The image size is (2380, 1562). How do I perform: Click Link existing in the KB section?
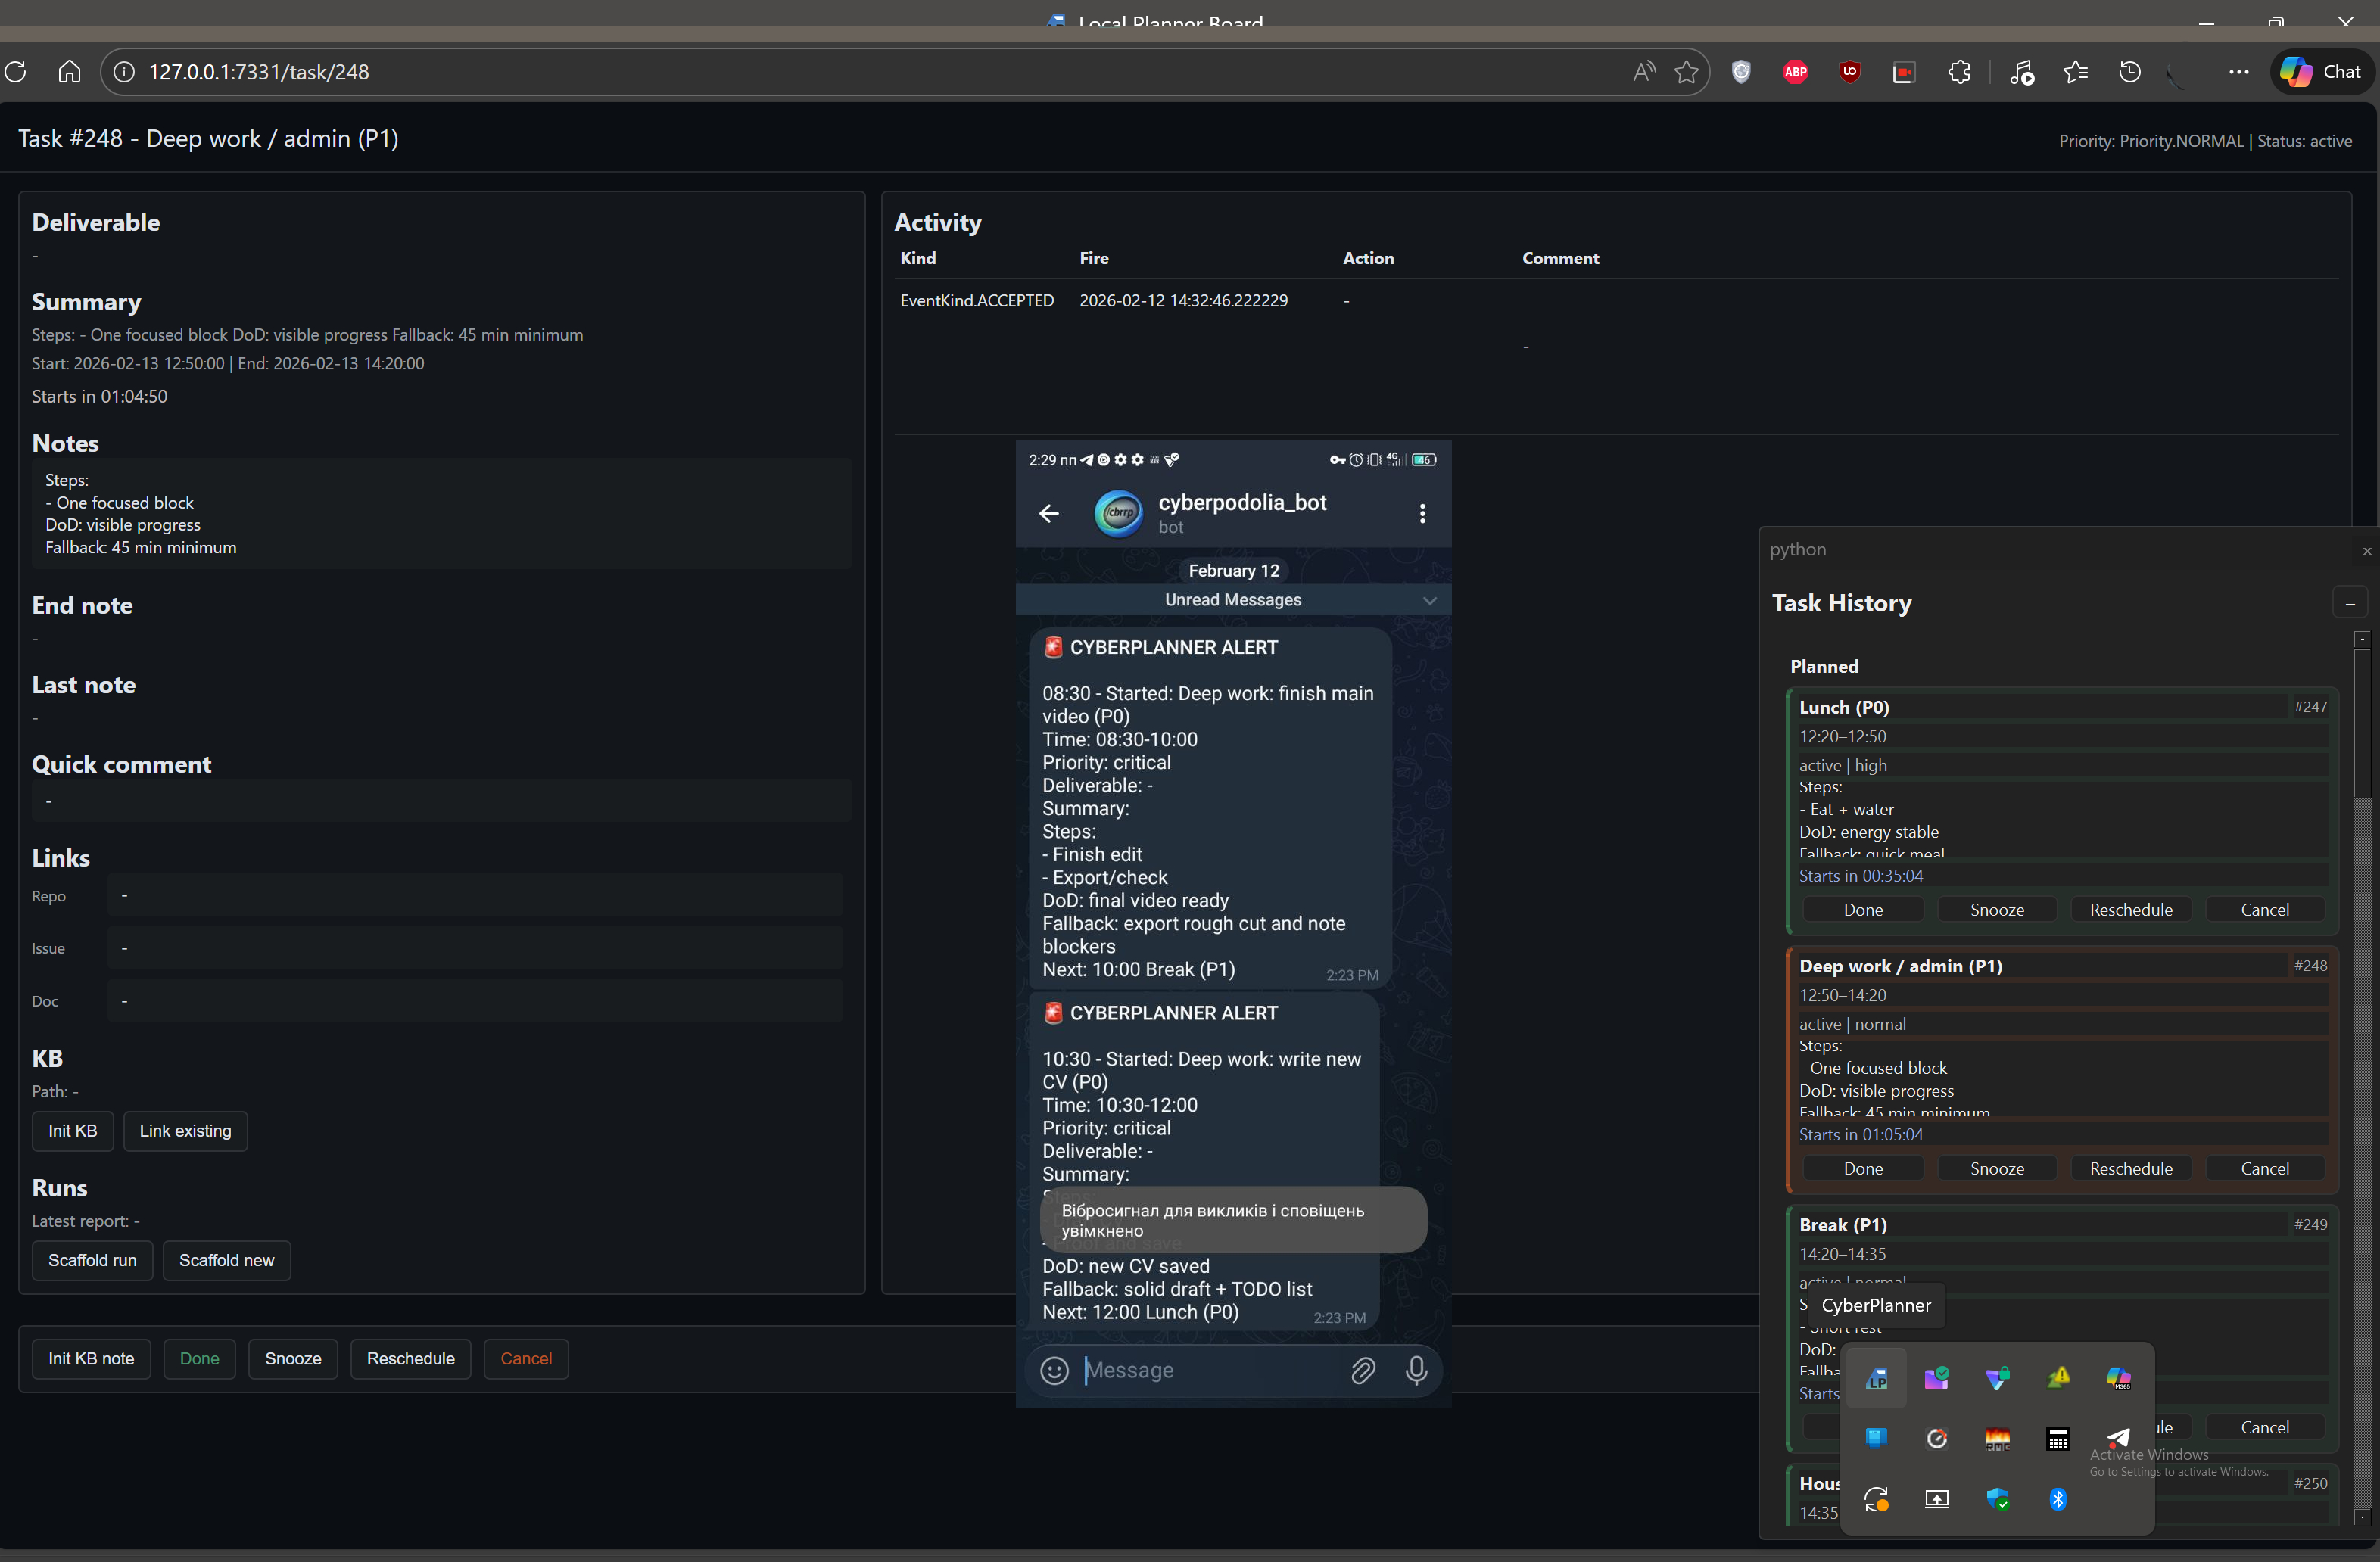click(x=185, y=1131)
